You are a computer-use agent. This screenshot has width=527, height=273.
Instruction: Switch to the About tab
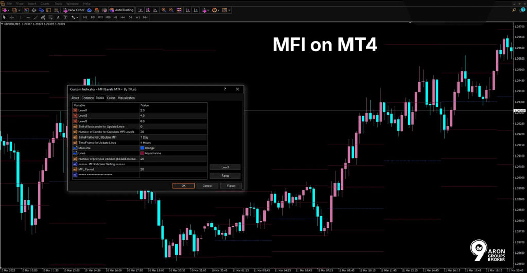75,98
